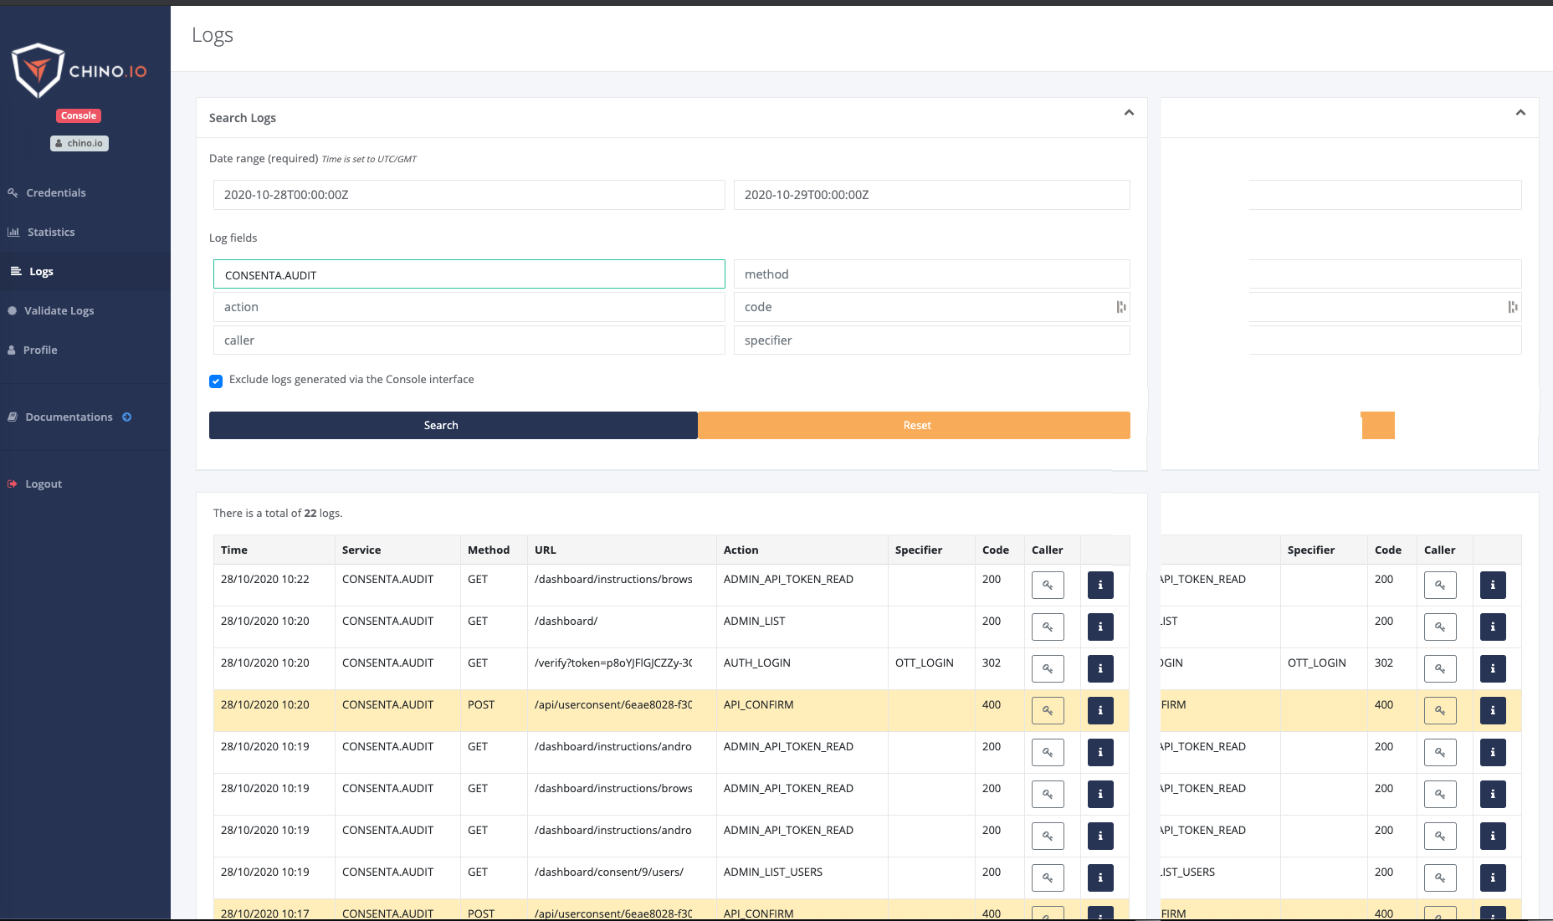Click key icon in right panel OTT_LOGIN row

(x=1440, y=668)
